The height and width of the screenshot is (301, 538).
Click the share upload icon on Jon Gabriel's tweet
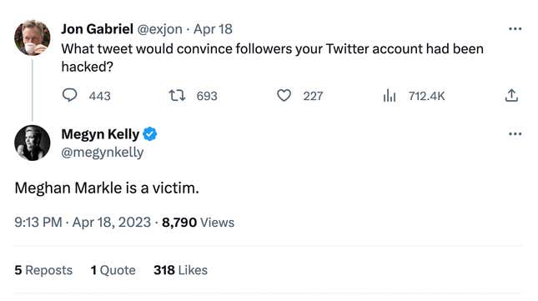pyautogui.click(x=511, y=96)
